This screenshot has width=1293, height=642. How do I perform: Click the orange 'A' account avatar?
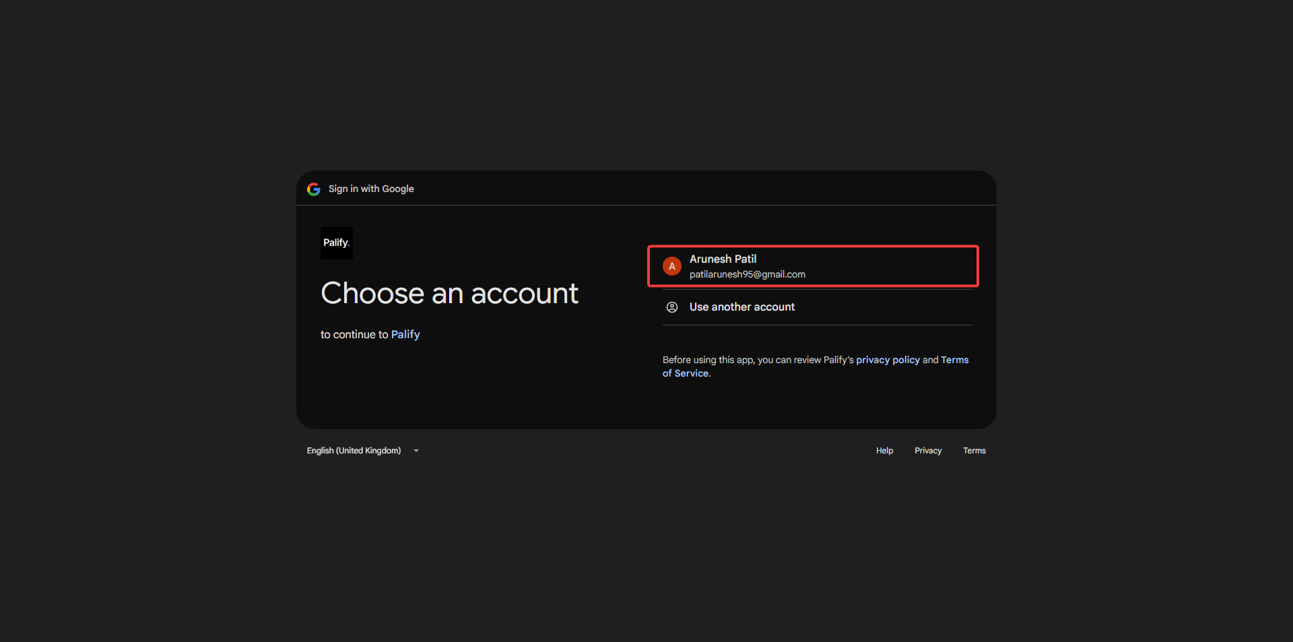671,267
